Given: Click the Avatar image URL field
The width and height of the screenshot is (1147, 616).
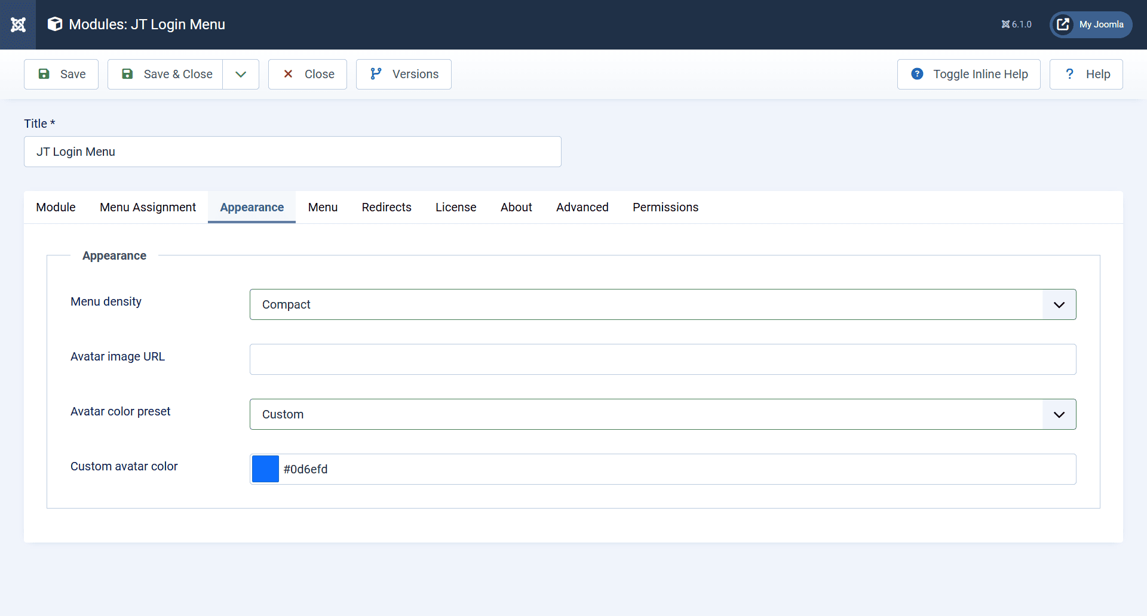Looking at the screenshot, I should coord(663,359).
